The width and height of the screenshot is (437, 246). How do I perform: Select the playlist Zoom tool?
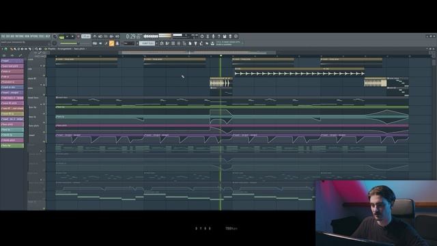click(37, 49)
